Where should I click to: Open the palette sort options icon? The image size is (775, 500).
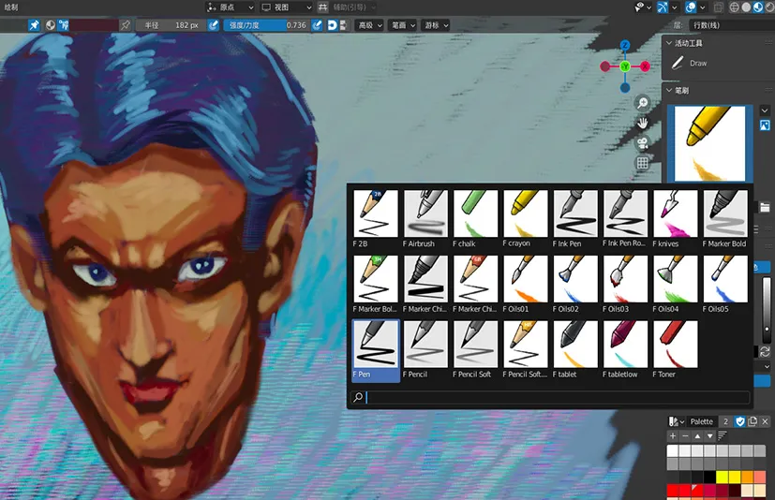pos(723,435)
